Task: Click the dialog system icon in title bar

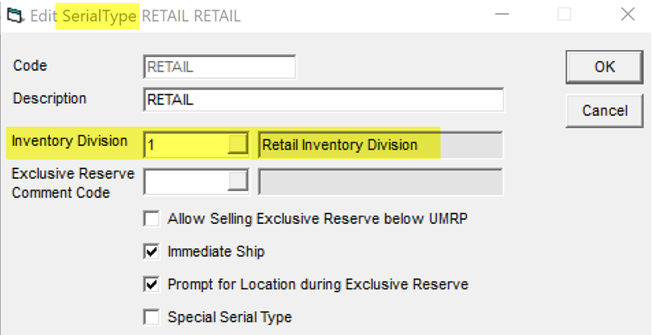Action: pyautogui.click(x=15, y=16)
